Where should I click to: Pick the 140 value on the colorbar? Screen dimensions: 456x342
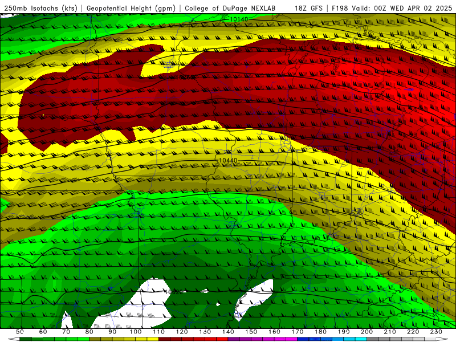pos(229,332)
